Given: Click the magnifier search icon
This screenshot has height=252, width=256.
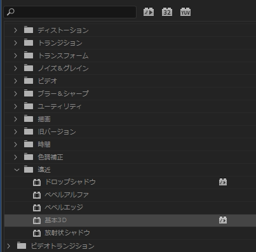Looking at the screenshot, I should (x=10, y=12).
